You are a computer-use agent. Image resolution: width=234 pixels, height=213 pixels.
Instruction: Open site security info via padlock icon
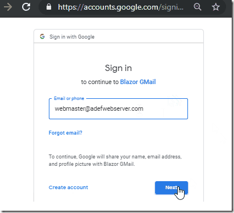49,7
